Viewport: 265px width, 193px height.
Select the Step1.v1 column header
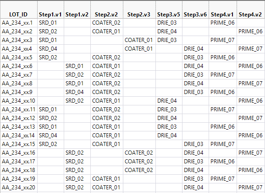coord(50,10)
